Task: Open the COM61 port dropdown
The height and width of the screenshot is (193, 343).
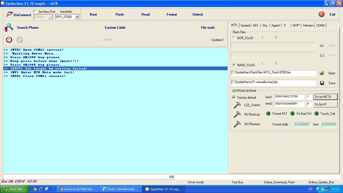Action: coord(50,17)
